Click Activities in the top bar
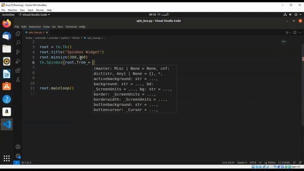304x171 pixels. coord(9,15)
